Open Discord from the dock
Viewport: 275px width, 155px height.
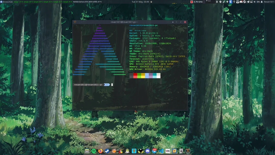click(147, 151)
